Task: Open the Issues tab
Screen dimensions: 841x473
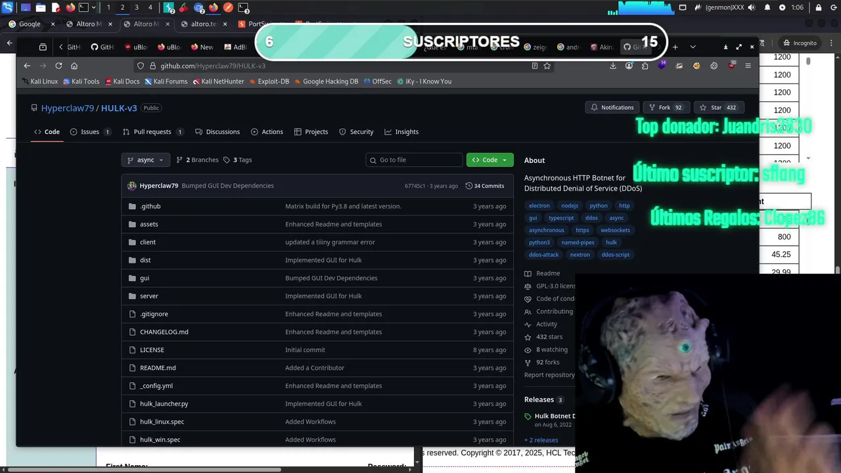Action: coord(90,132)
